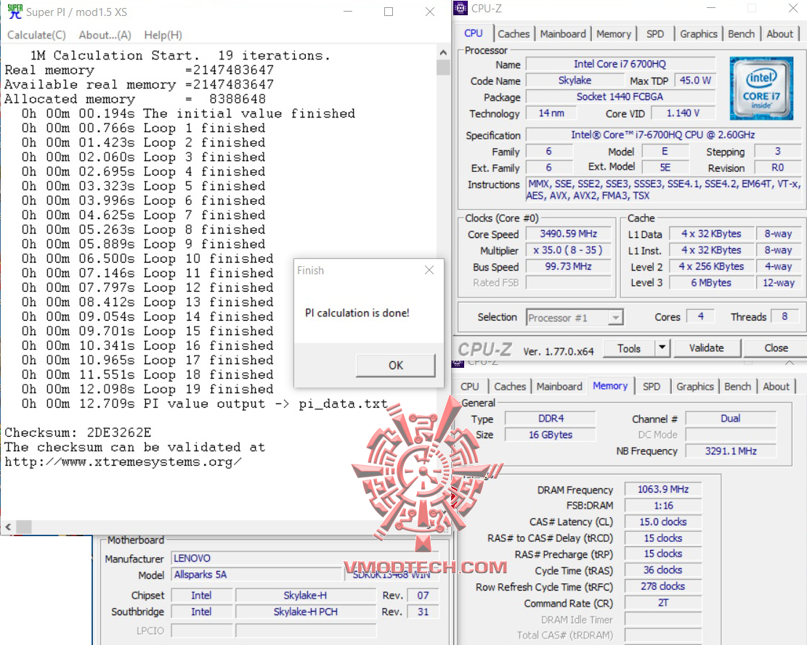Switch to Mainboard tab in top CPU-Z
Screen dimensions: 807x645
[x=562, y=34]
